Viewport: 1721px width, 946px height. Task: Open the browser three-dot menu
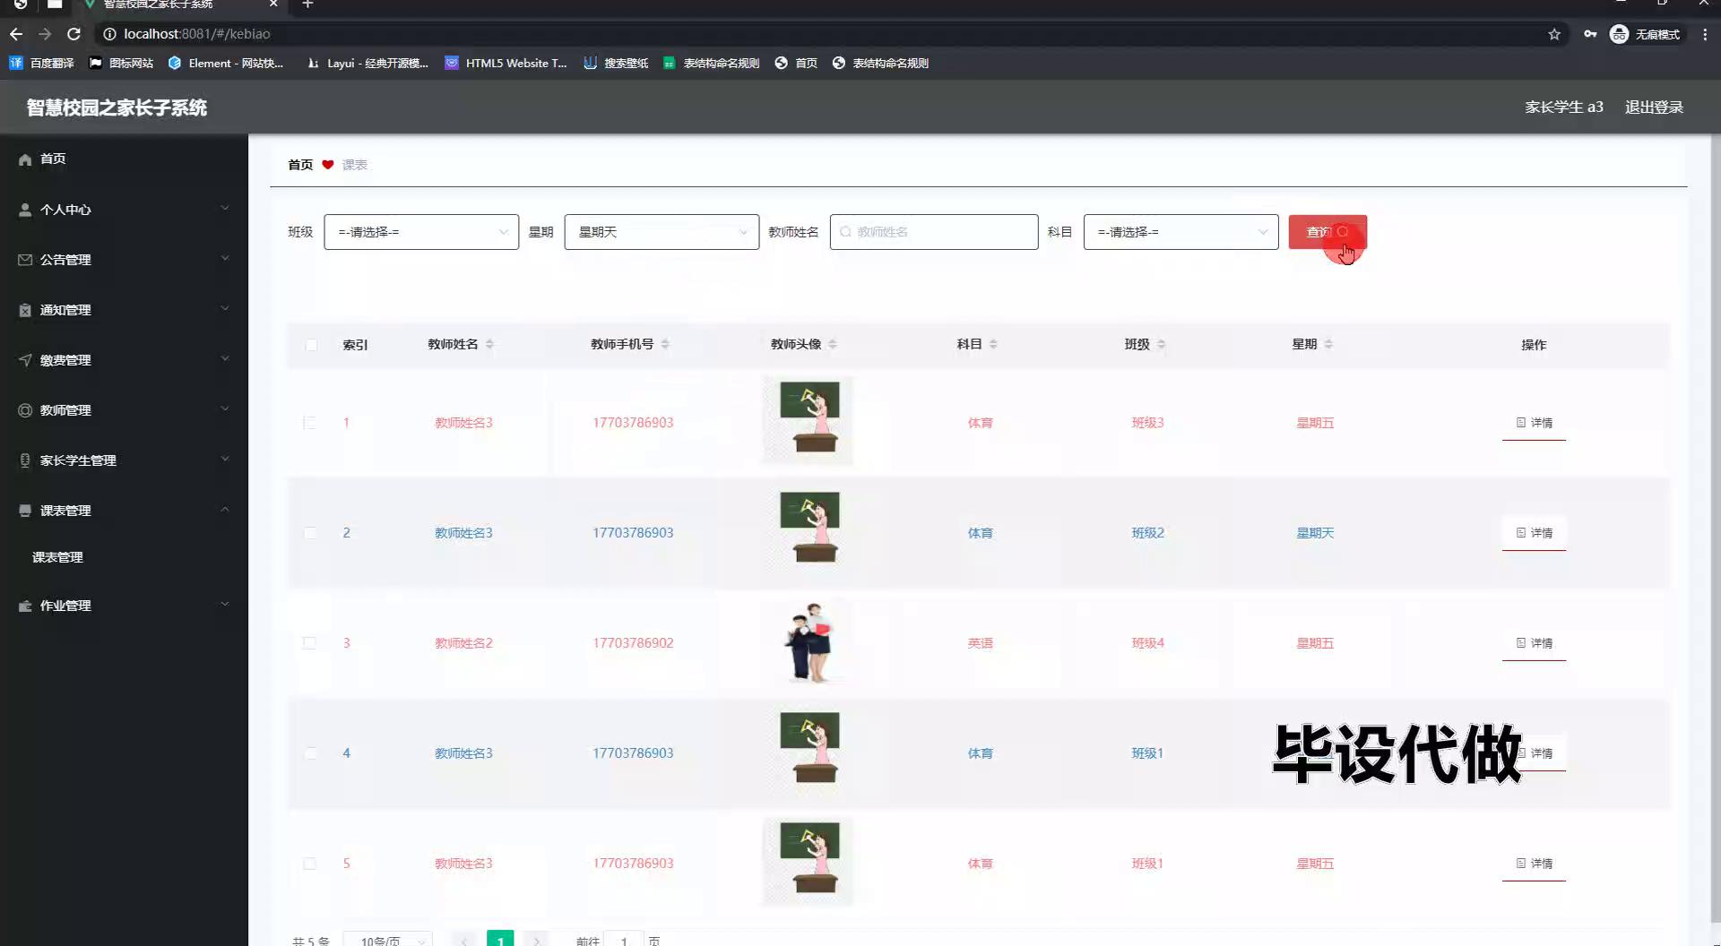point(1705,34)
